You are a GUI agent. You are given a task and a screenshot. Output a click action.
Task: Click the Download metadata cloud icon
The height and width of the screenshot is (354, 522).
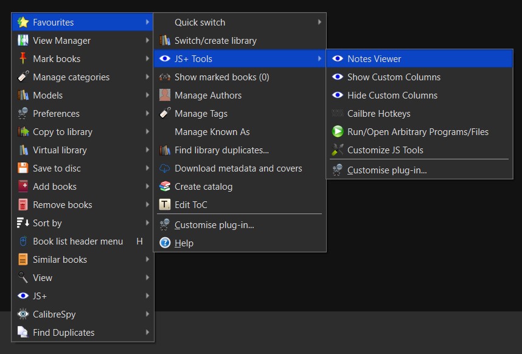point(165,168)
